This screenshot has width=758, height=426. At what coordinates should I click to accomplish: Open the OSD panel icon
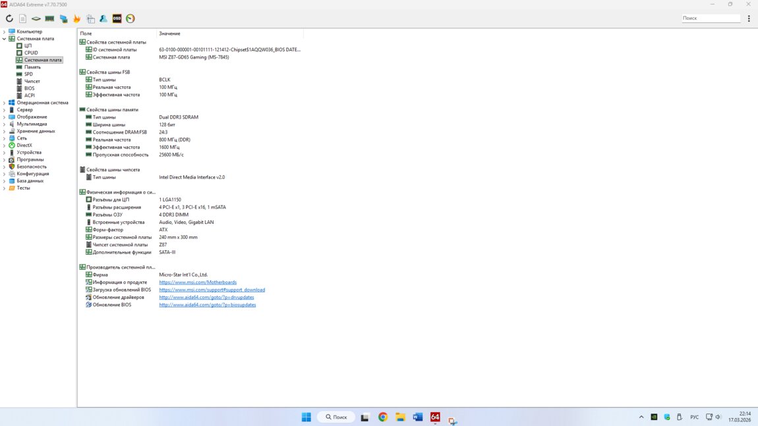pyautogui.click(x=117, y=18)
